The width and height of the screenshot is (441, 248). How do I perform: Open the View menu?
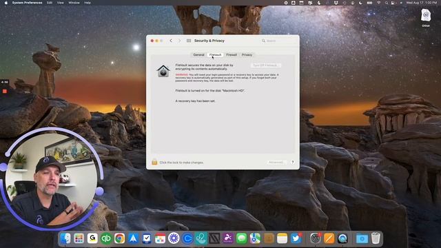pos(60,3)
